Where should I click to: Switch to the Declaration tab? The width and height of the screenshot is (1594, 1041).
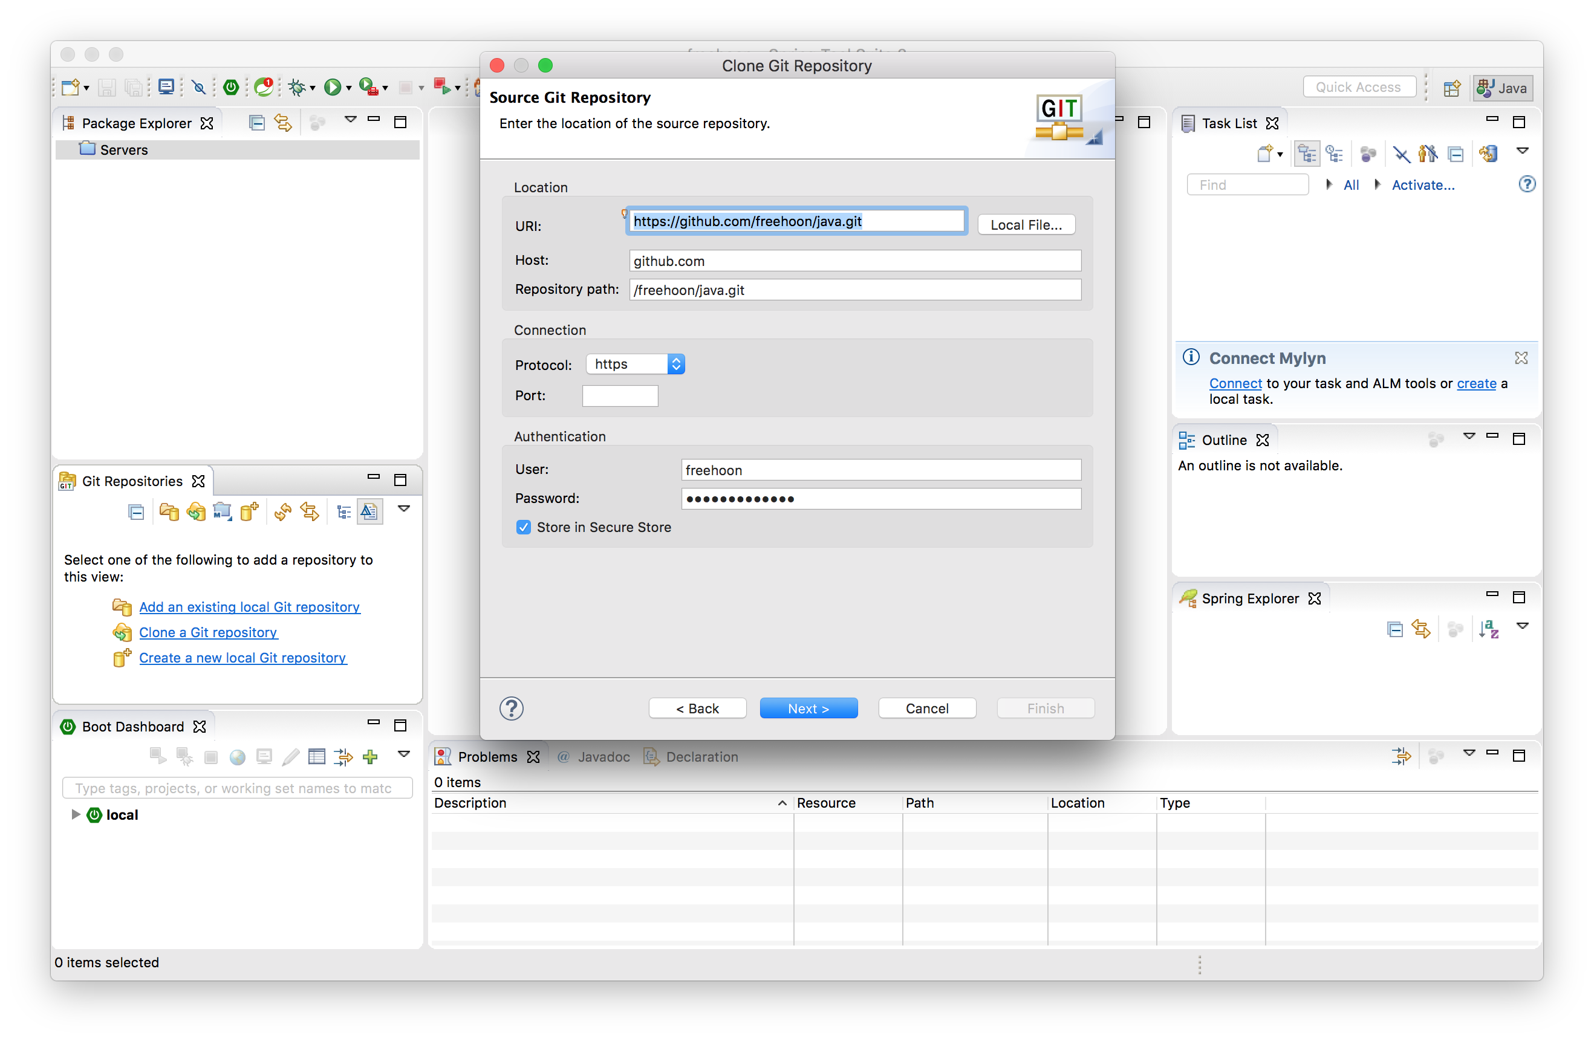701,756
